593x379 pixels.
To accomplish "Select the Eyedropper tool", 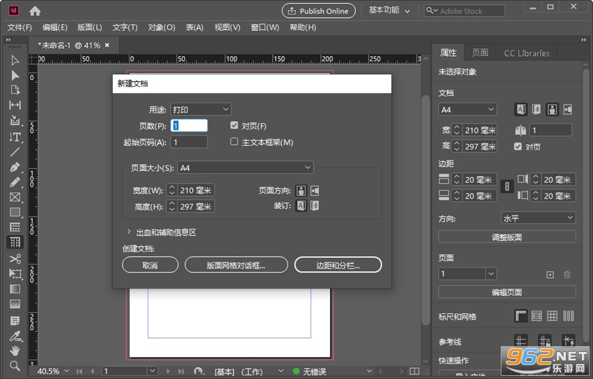I will [15, 336].
